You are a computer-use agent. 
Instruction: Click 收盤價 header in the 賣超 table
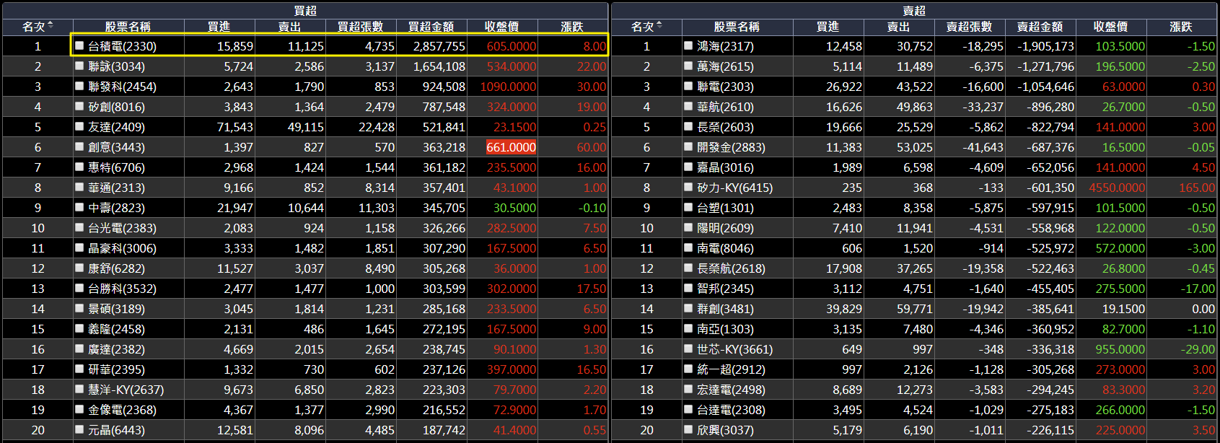(x=1110, y=27)
